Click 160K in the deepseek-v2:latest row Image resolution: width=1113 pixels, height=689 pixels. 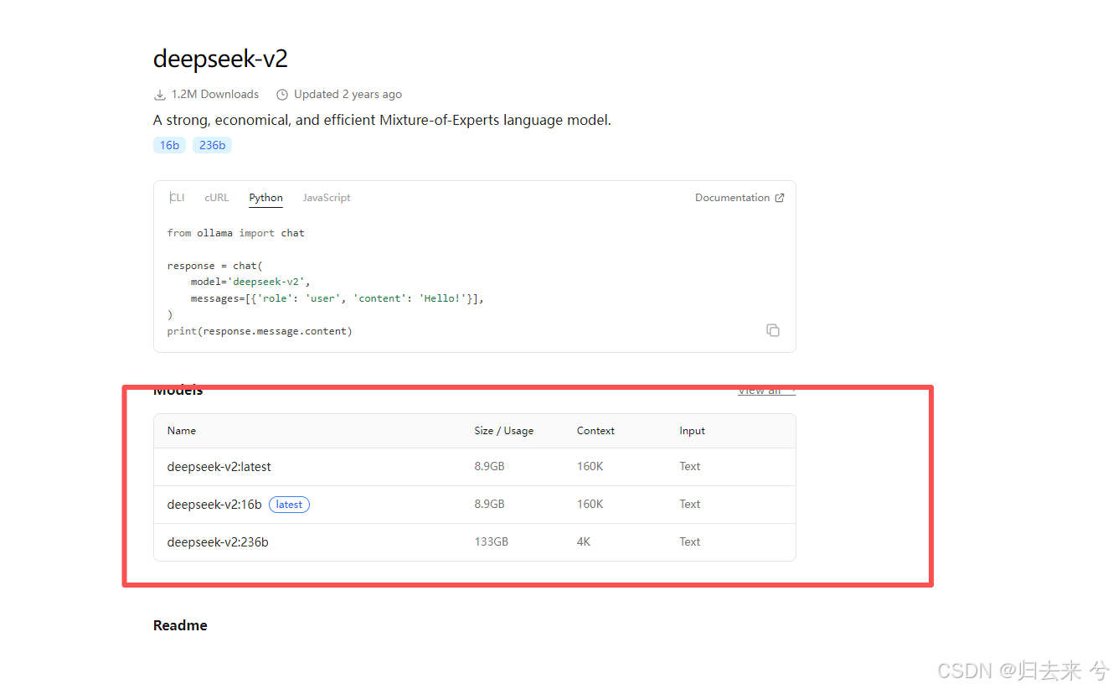(x=590, y=466)
